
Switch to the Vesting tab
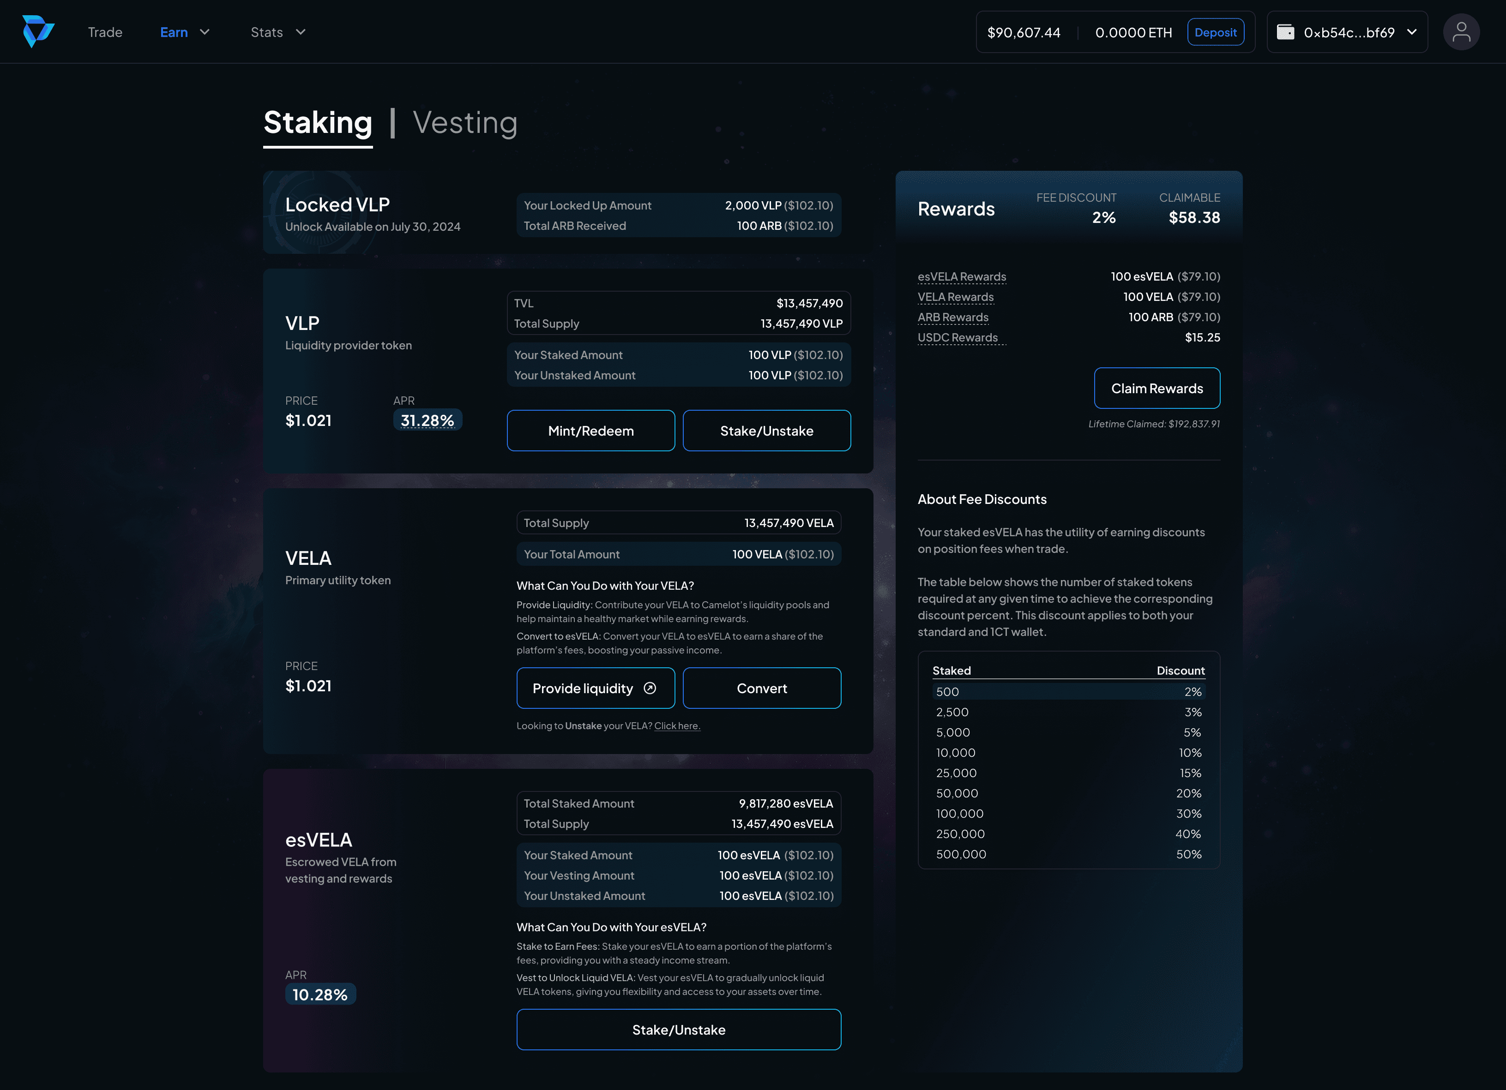(x=465, y=123)
